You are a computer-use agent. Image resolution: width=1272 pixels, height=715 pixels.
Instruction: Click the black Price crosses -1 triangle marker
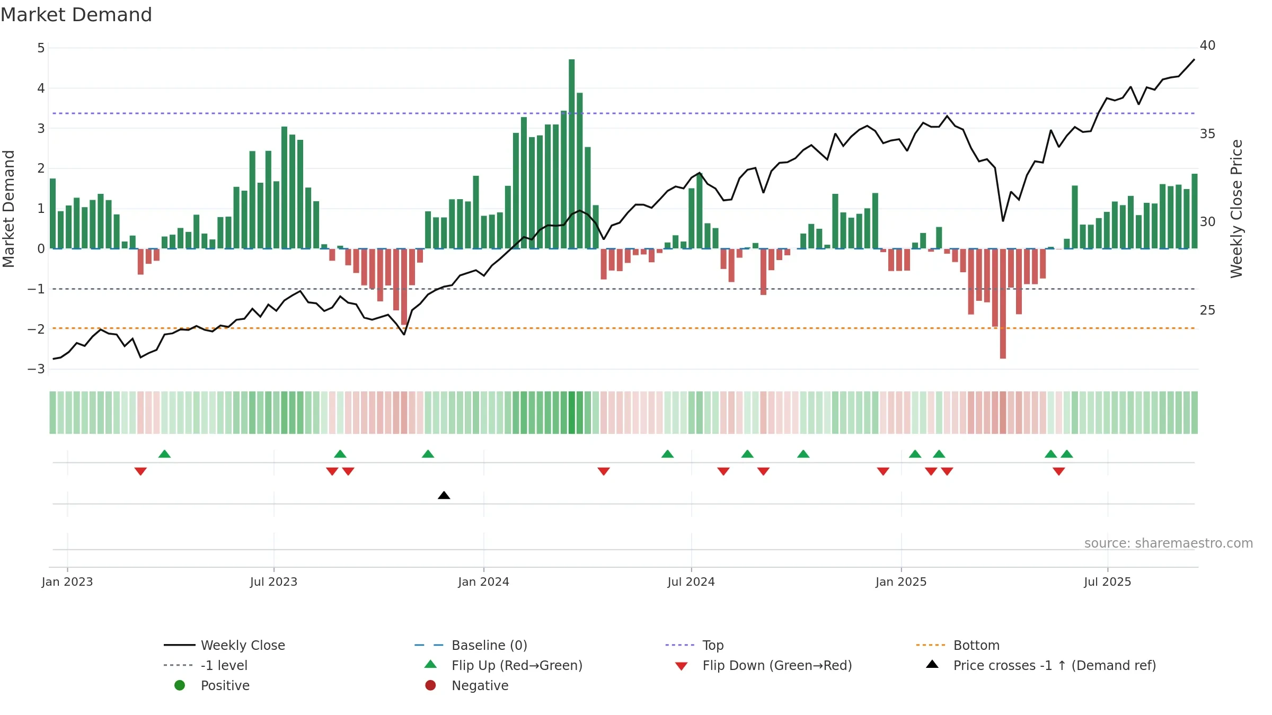pos(444,495)
